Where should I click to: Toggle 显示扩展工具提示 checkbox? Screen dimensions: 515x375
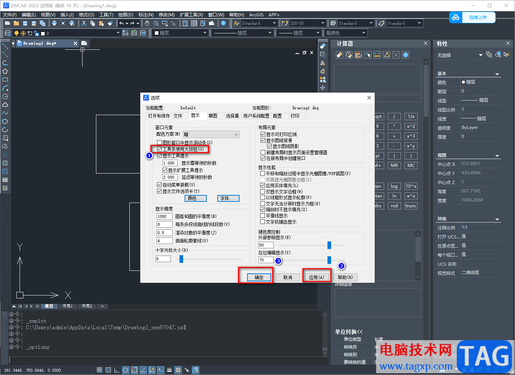point(165,170)
